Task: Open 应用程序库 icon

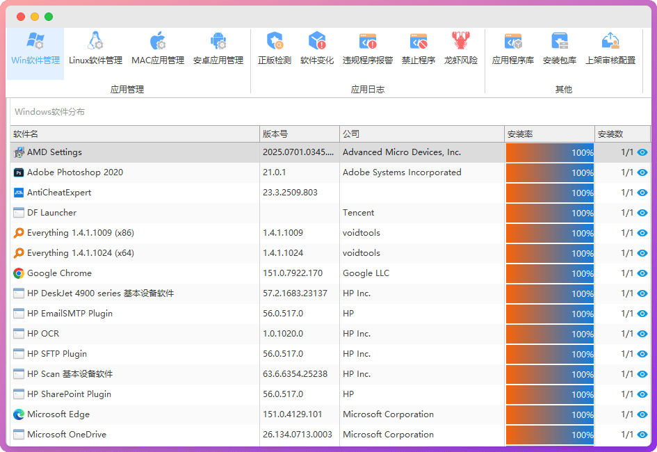Action: (x=513, y=41)
